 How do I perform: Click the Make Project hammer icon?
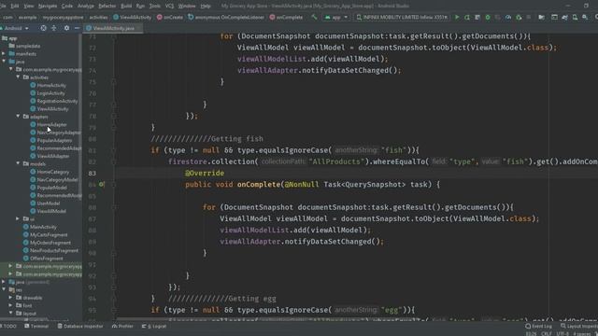[x=314, y=17]
